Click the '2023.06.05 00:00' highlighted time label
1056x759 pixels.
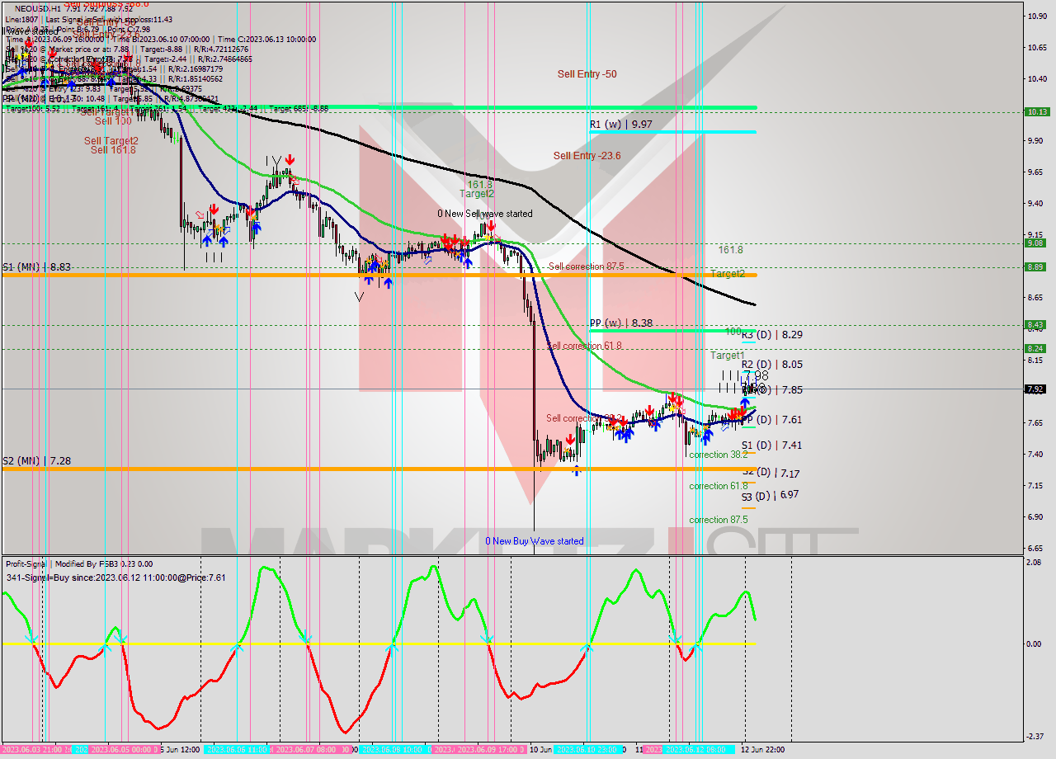[124, 750]
